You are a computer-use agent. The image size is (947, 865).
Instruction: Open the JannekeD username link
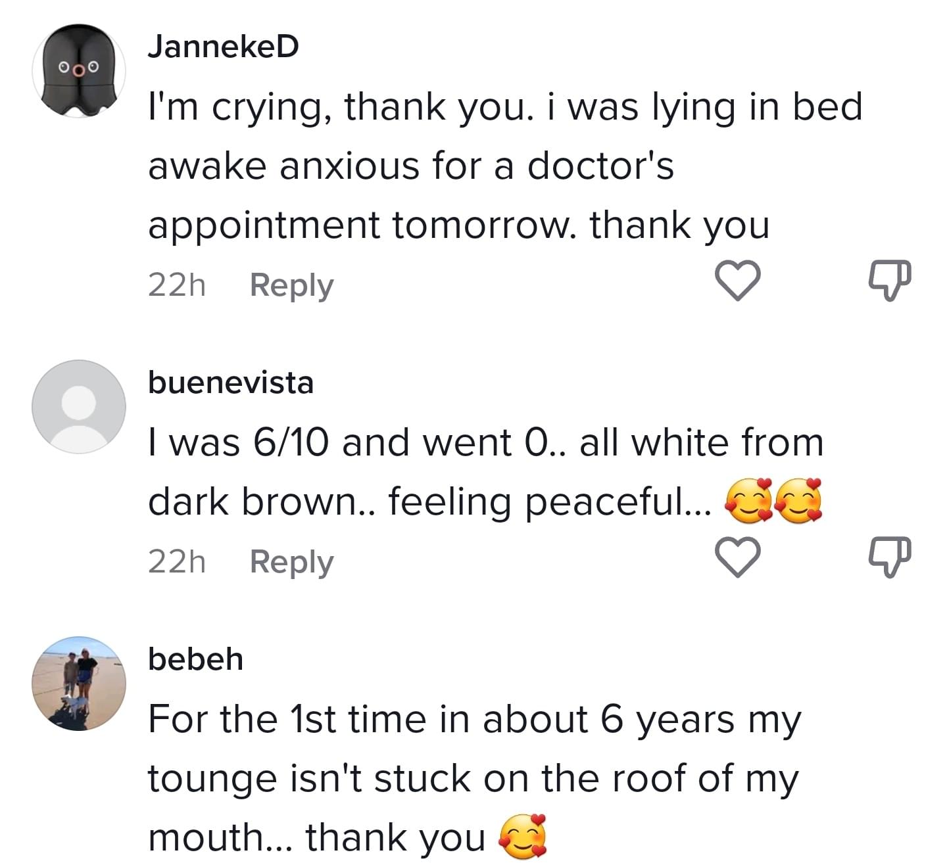(x=223, y=47)
